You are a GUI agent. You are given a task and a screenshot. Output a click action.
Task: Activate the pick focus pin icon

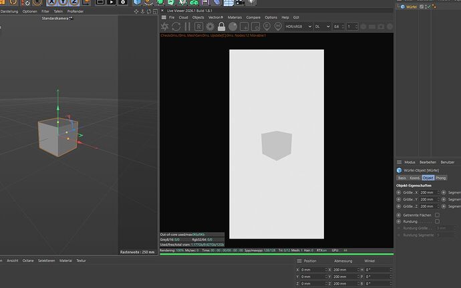(x=267, y=27)
